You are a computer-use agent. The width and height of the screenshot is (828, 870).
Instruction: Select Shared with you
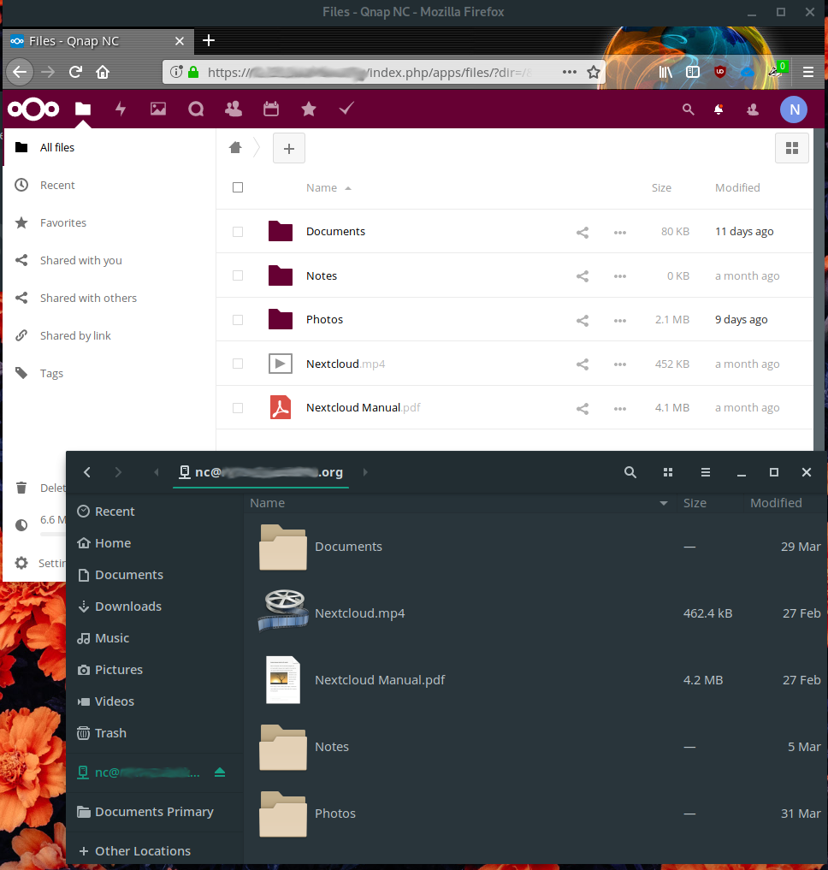point(109,261)
